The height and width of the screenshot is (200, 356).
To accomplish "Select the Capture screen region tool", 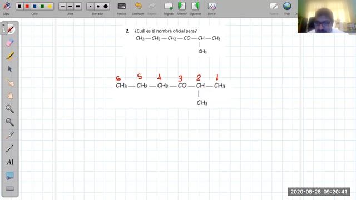I will coord(10,176).
